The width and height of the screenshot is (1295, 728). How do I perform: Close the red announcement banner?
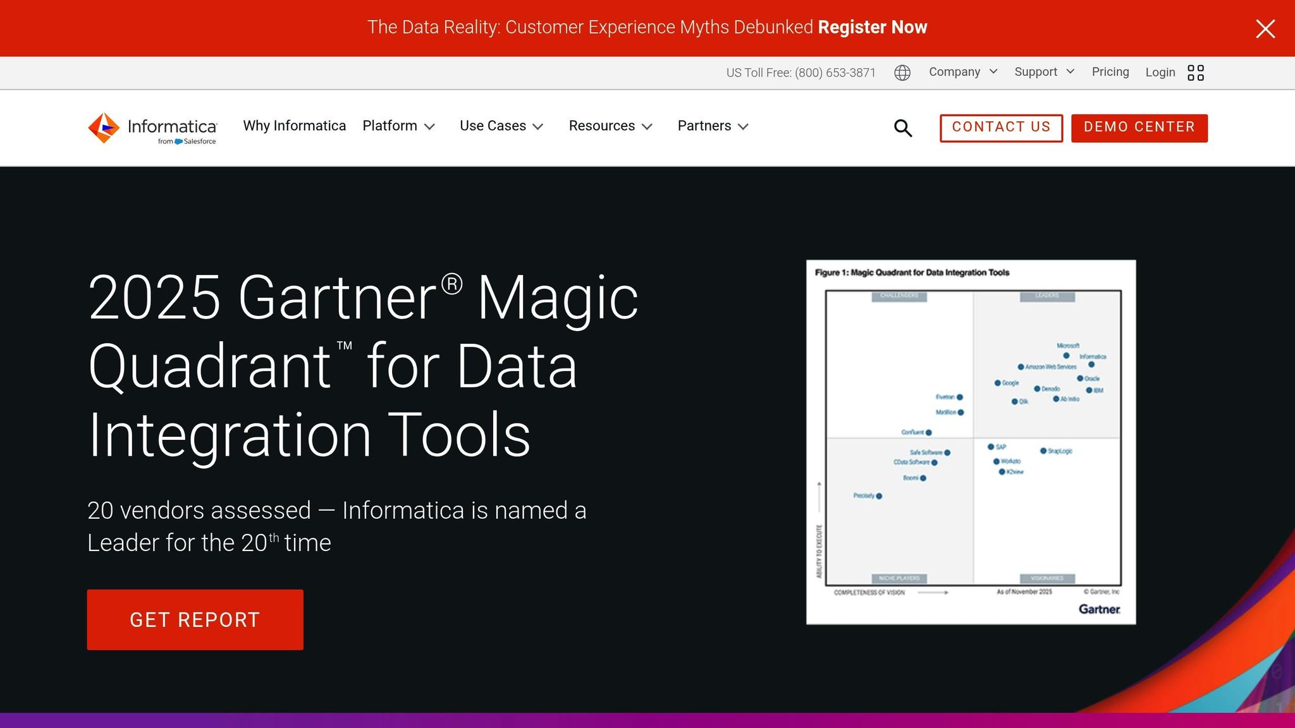[x=1265, y=28]
